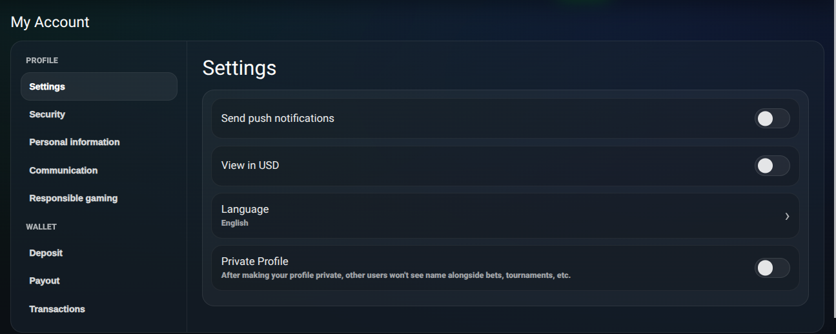Open Personal information in sidebar
The image size is (836, 334).
(74, 142)
